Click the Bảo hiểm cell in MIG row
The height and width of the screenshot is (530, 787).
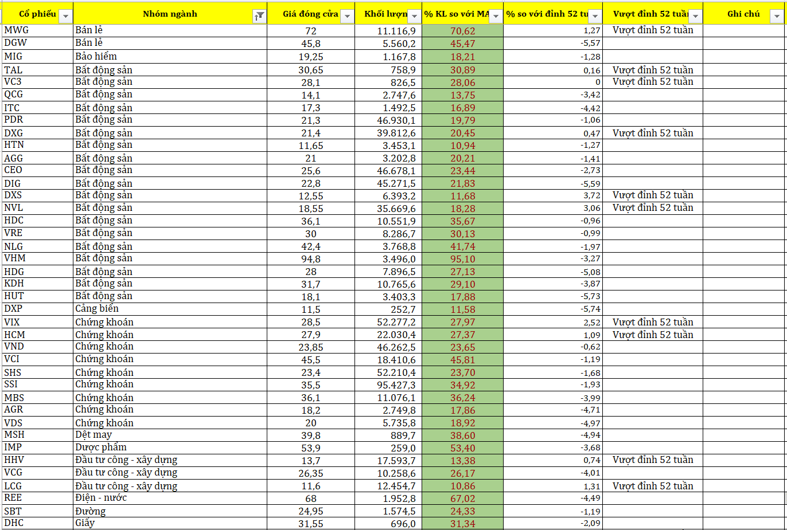pos(170,56)
